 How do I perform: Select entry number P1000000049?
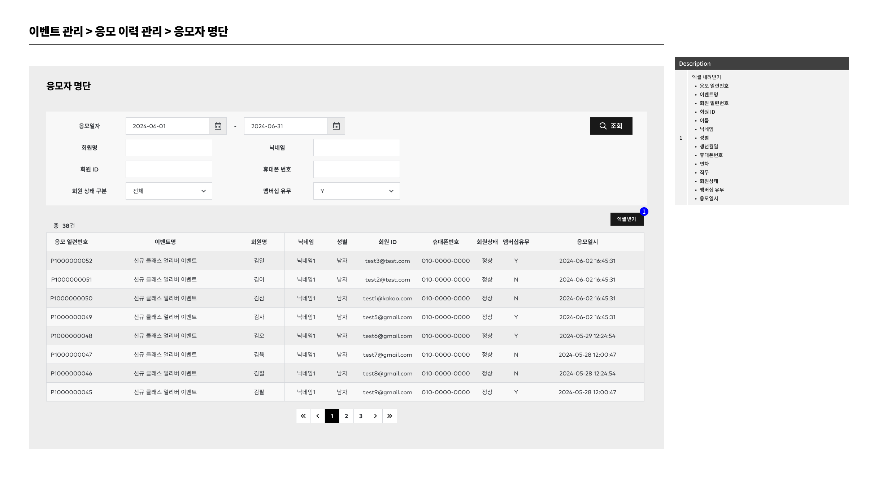(71, 317)
